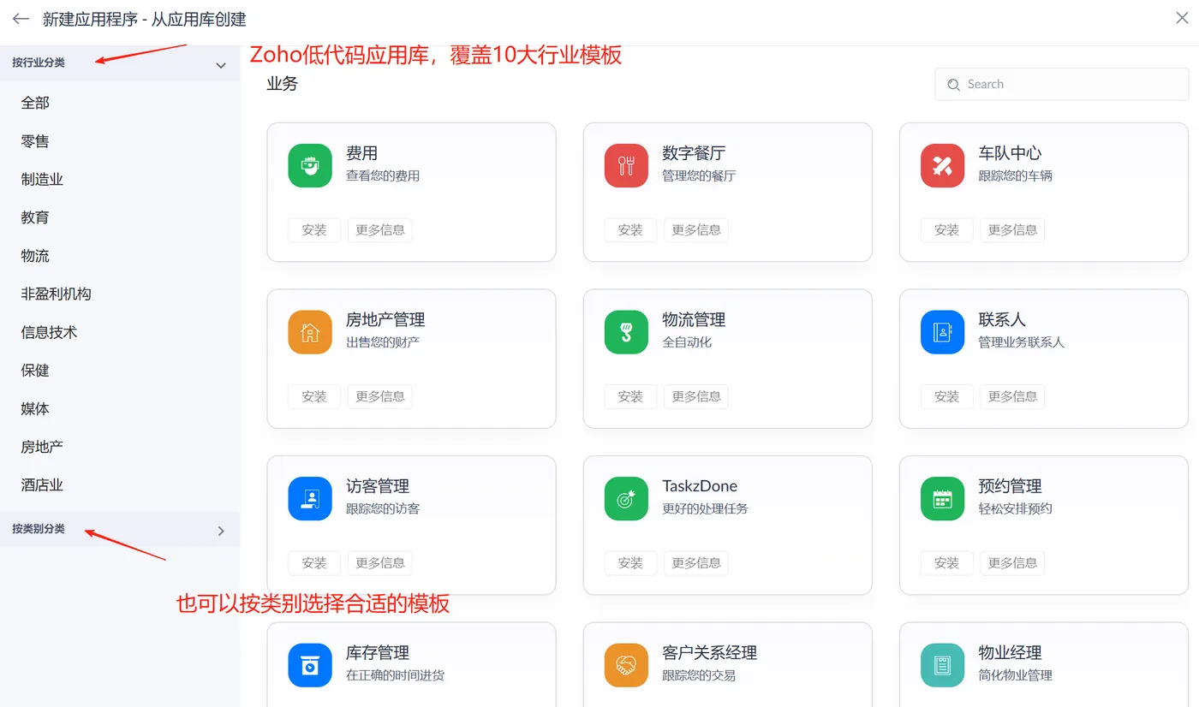1199x707 pixels.
Task: Click the 车队中心 fleet app icon
Action: click(941, 165)
